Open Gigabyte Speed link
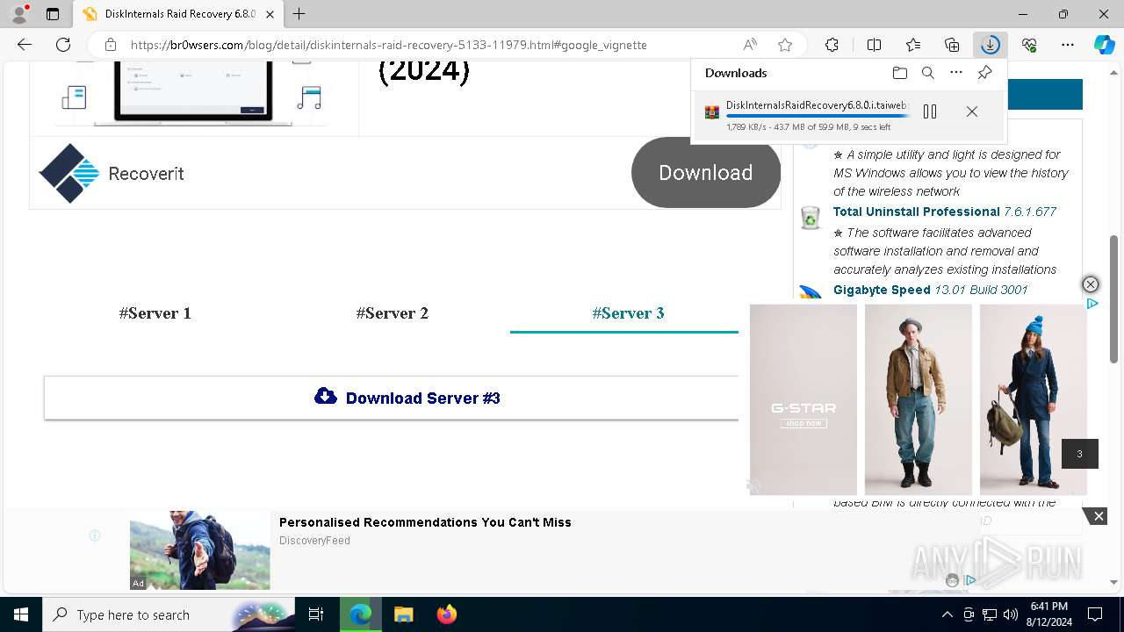Viewport: 1124px width, 632px height. [x=882, y=290]
